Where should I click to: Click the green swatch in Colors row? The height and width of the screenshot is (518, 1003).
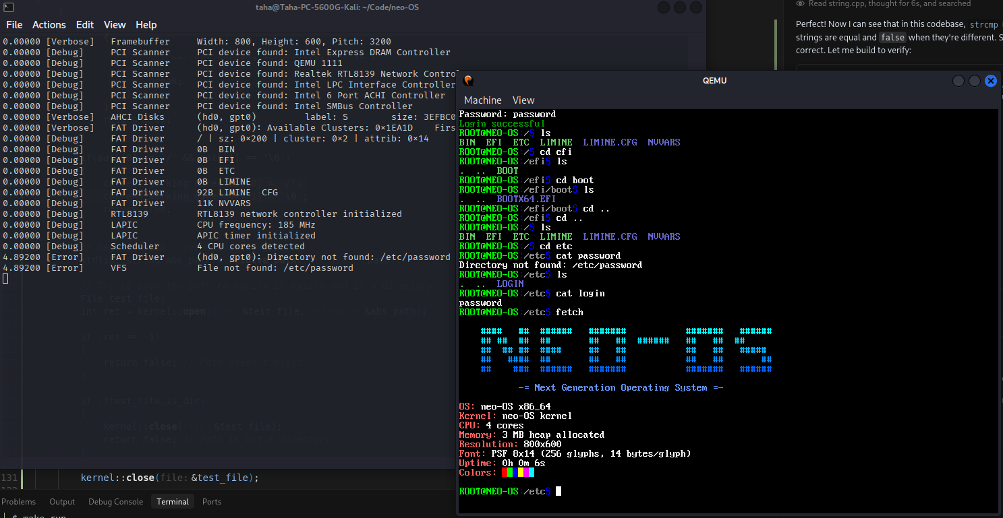click(510, 472)
